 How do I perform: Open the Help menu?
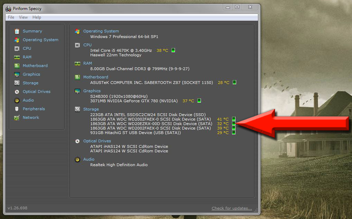point(37,17)
